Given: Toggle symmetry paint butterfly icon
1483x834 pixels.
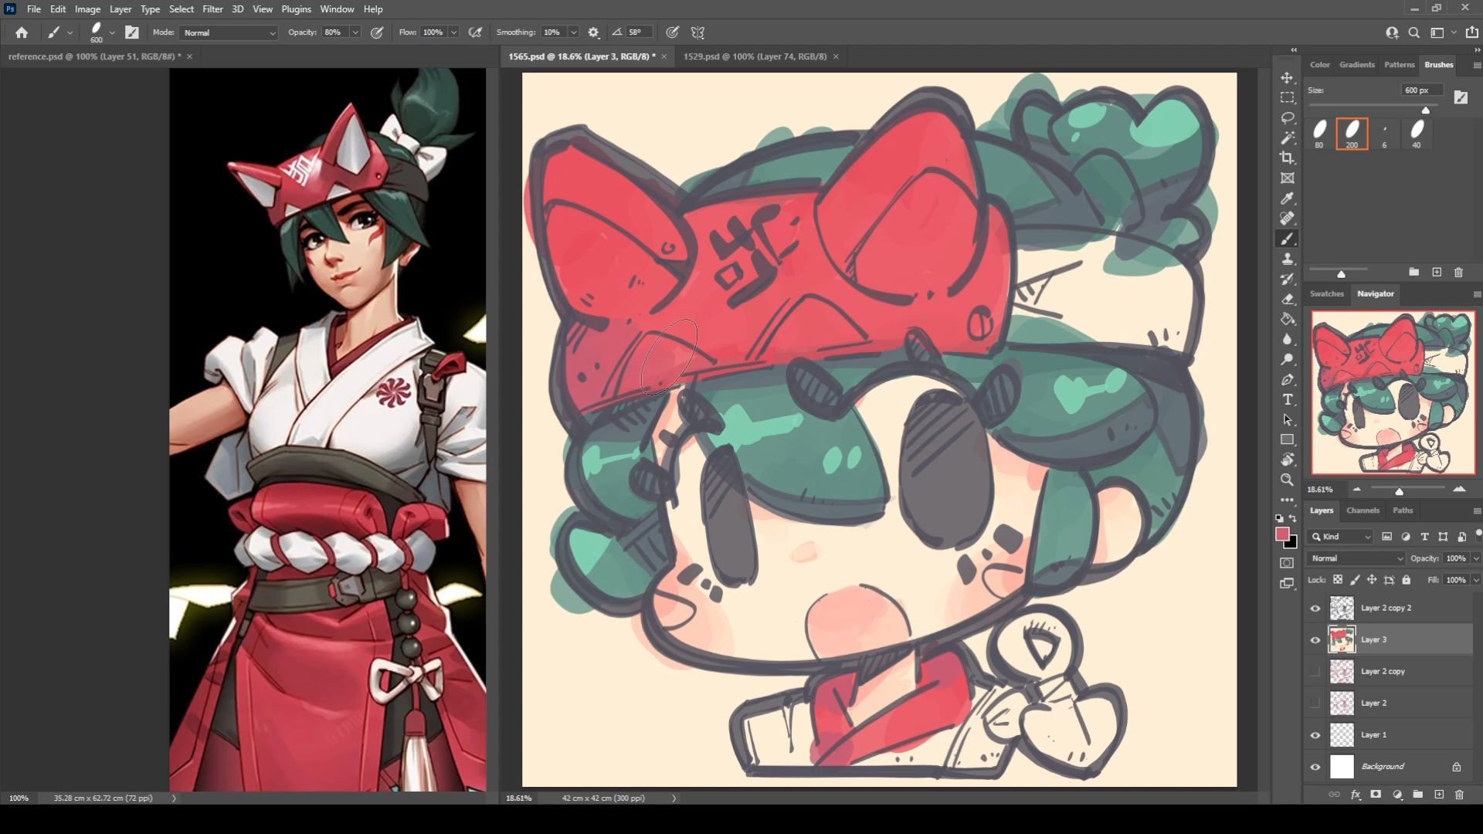Looking at the screenshot, I should [697, 32].
